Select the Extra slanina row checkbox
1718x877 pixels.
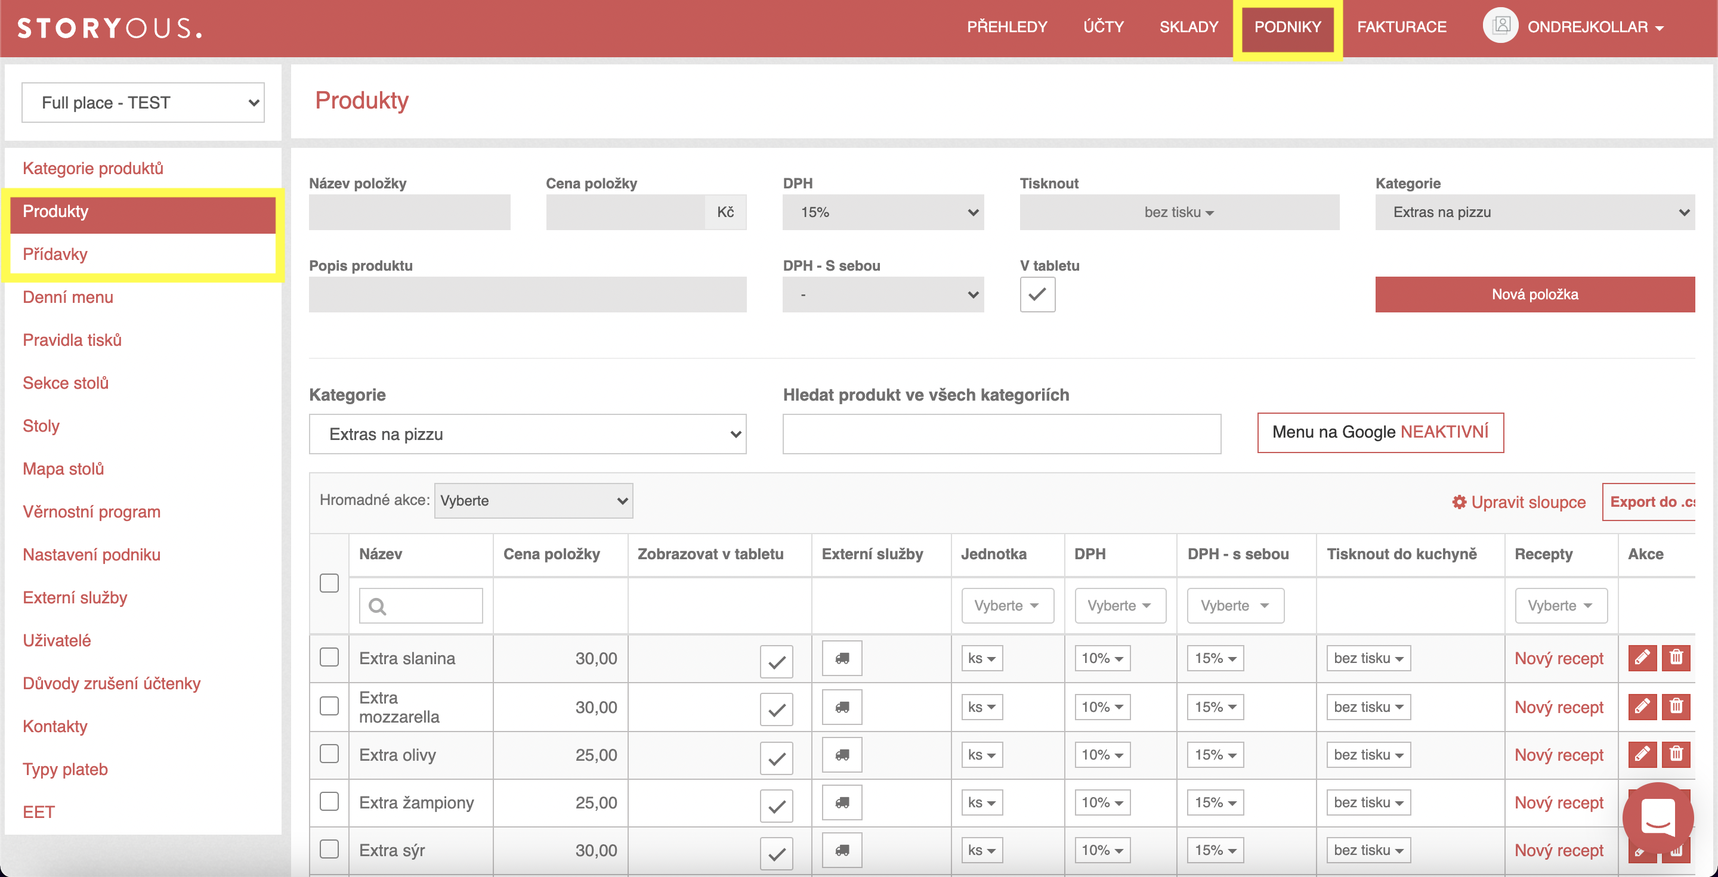pyautogui.click(x=329, y=658)
